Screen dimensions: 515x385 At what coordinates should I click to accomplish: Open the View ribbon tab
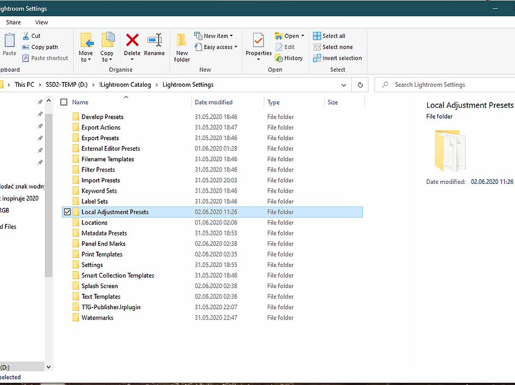(41, 22)
